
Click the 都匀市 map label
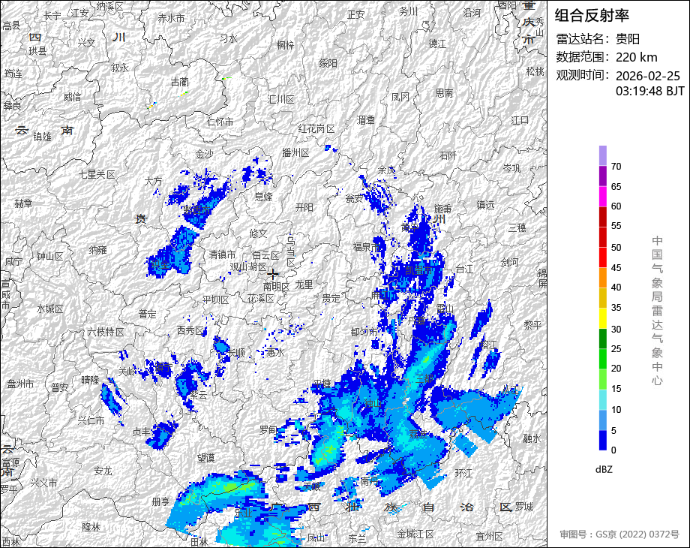(x=364, y=332)
